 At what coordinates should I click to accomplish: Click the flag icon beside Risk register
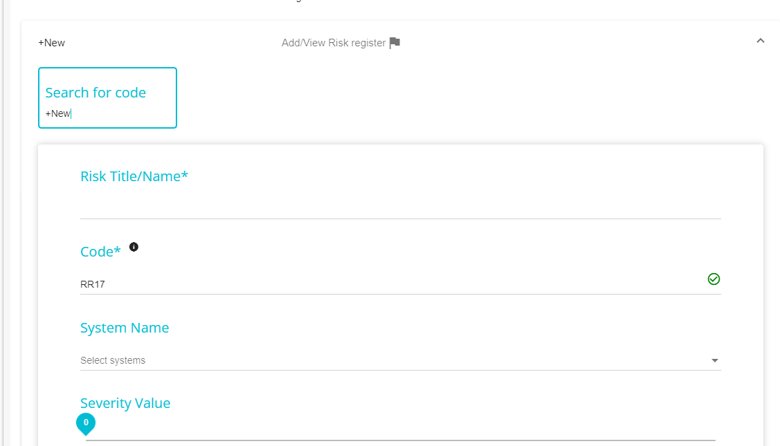tap(394, 43)
